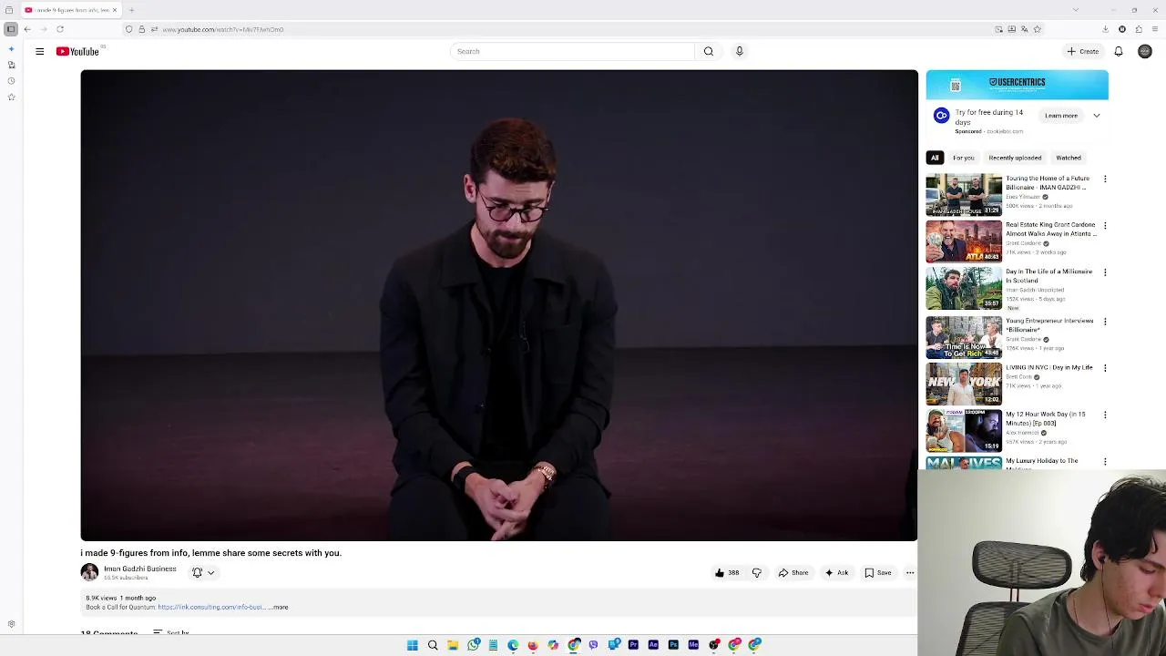Open the account avatar menu
This screenshot has width=1166, height=656.
point(1145,51)
